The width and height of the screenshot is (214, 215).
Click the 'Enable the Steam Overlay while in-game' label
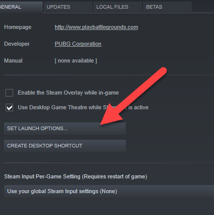[68, 93]
